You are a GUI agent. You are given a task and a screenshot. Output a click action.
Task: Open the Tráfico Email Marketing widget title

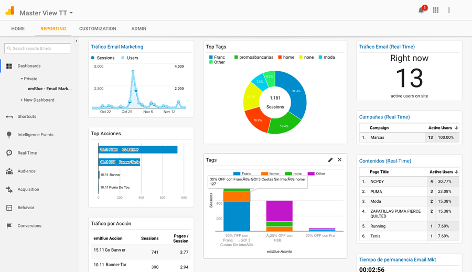tap(117, 47)
